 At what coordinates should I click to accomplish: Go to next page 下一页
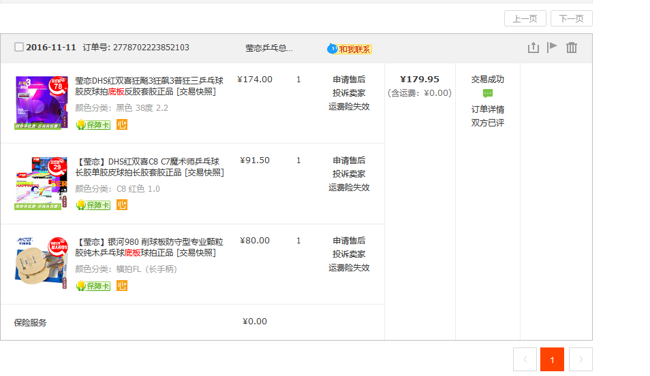tap(571, 18)
